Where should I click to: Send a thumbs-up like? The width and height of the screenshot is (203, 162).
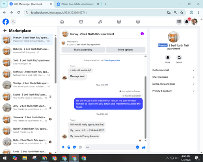pyautogui.click(x=144, y=147)
